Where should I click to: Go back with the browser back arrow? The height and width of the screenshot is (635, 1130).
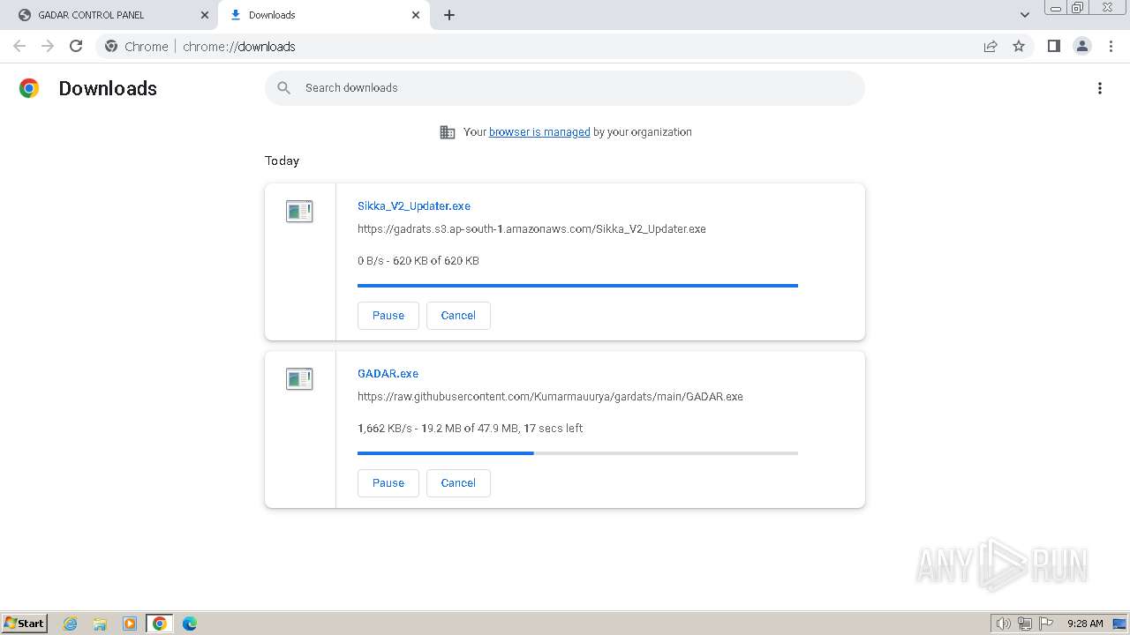pos(19,46)
